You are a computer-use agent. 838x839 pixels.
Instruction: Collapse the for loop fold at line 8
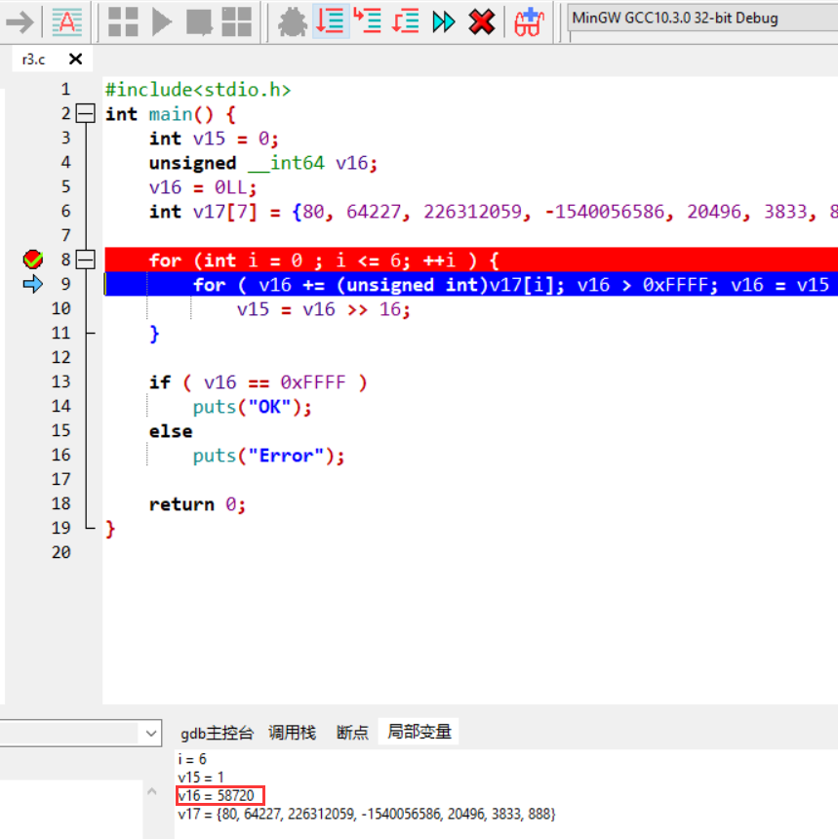click(85, 260)
